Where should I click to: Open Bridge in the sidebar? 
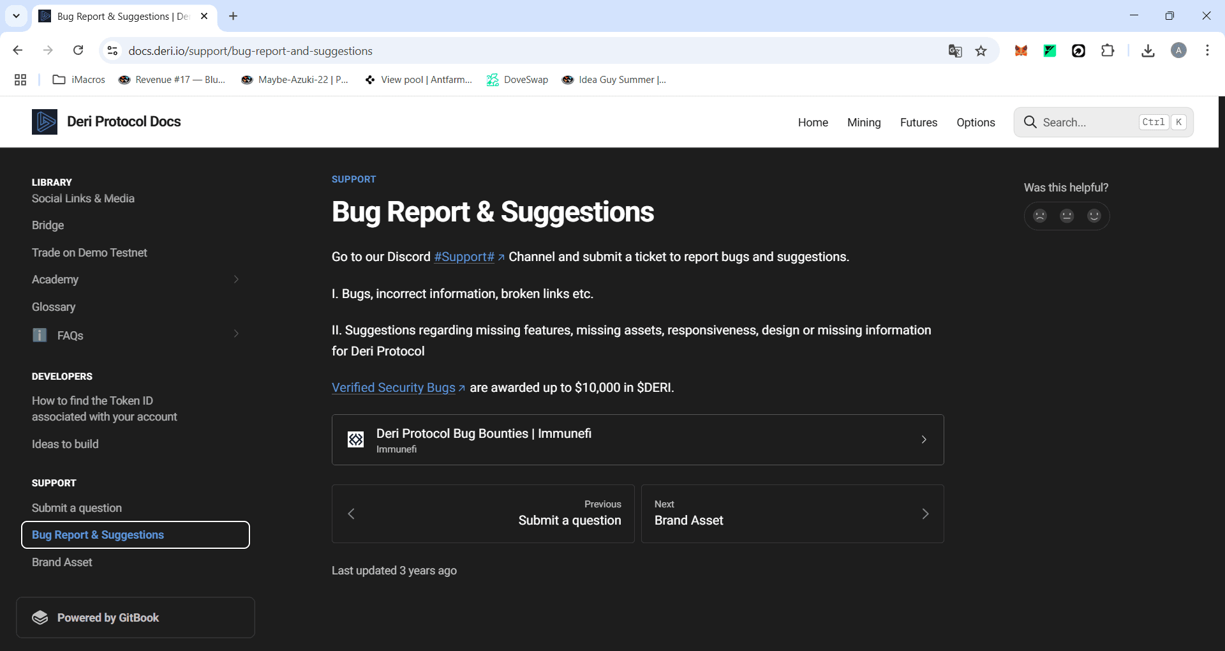[48, 225]
